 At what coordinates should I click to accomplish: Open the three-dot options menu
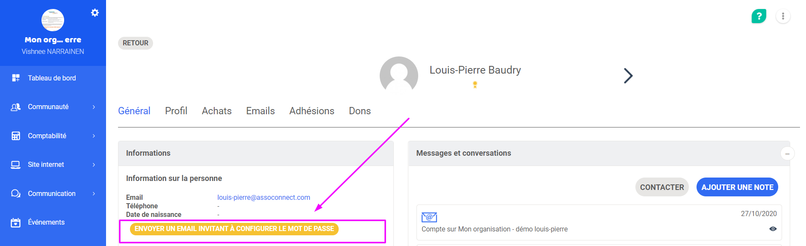(783, 16)
